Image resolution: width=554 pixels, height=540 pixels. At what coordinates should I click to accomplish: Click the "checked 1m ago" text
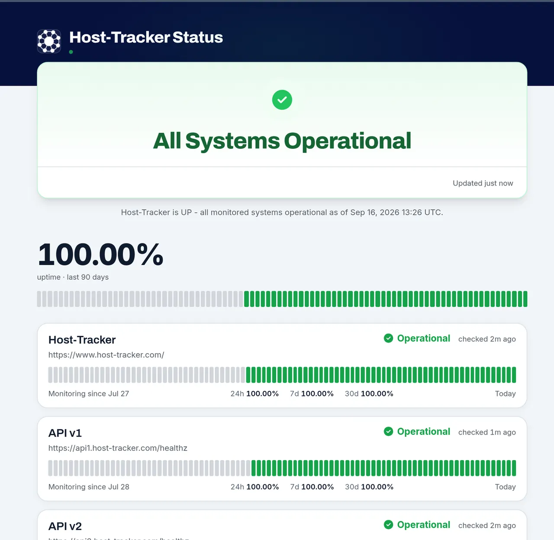coord(487,432)
